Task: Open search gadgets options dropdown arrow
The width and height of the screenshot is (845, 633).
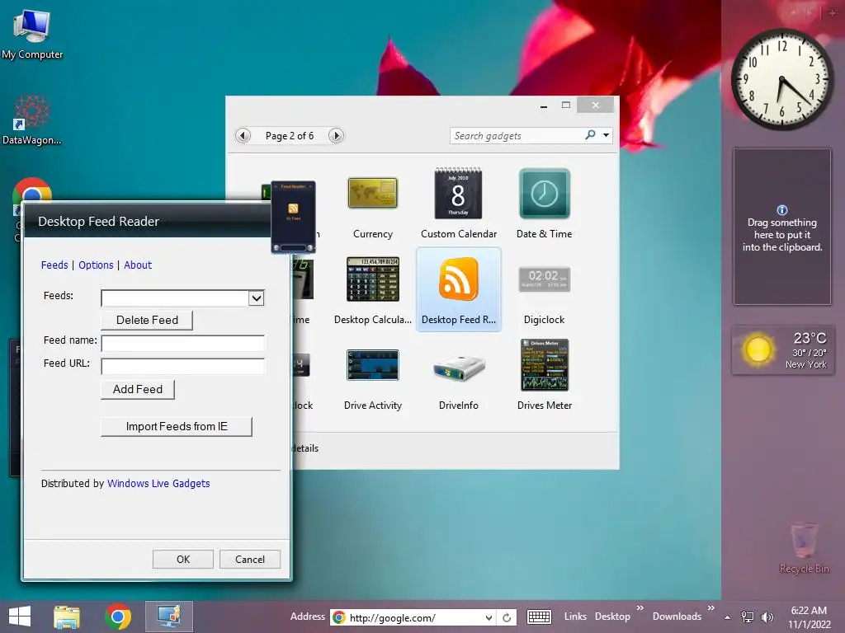Action: coord(607,135)
